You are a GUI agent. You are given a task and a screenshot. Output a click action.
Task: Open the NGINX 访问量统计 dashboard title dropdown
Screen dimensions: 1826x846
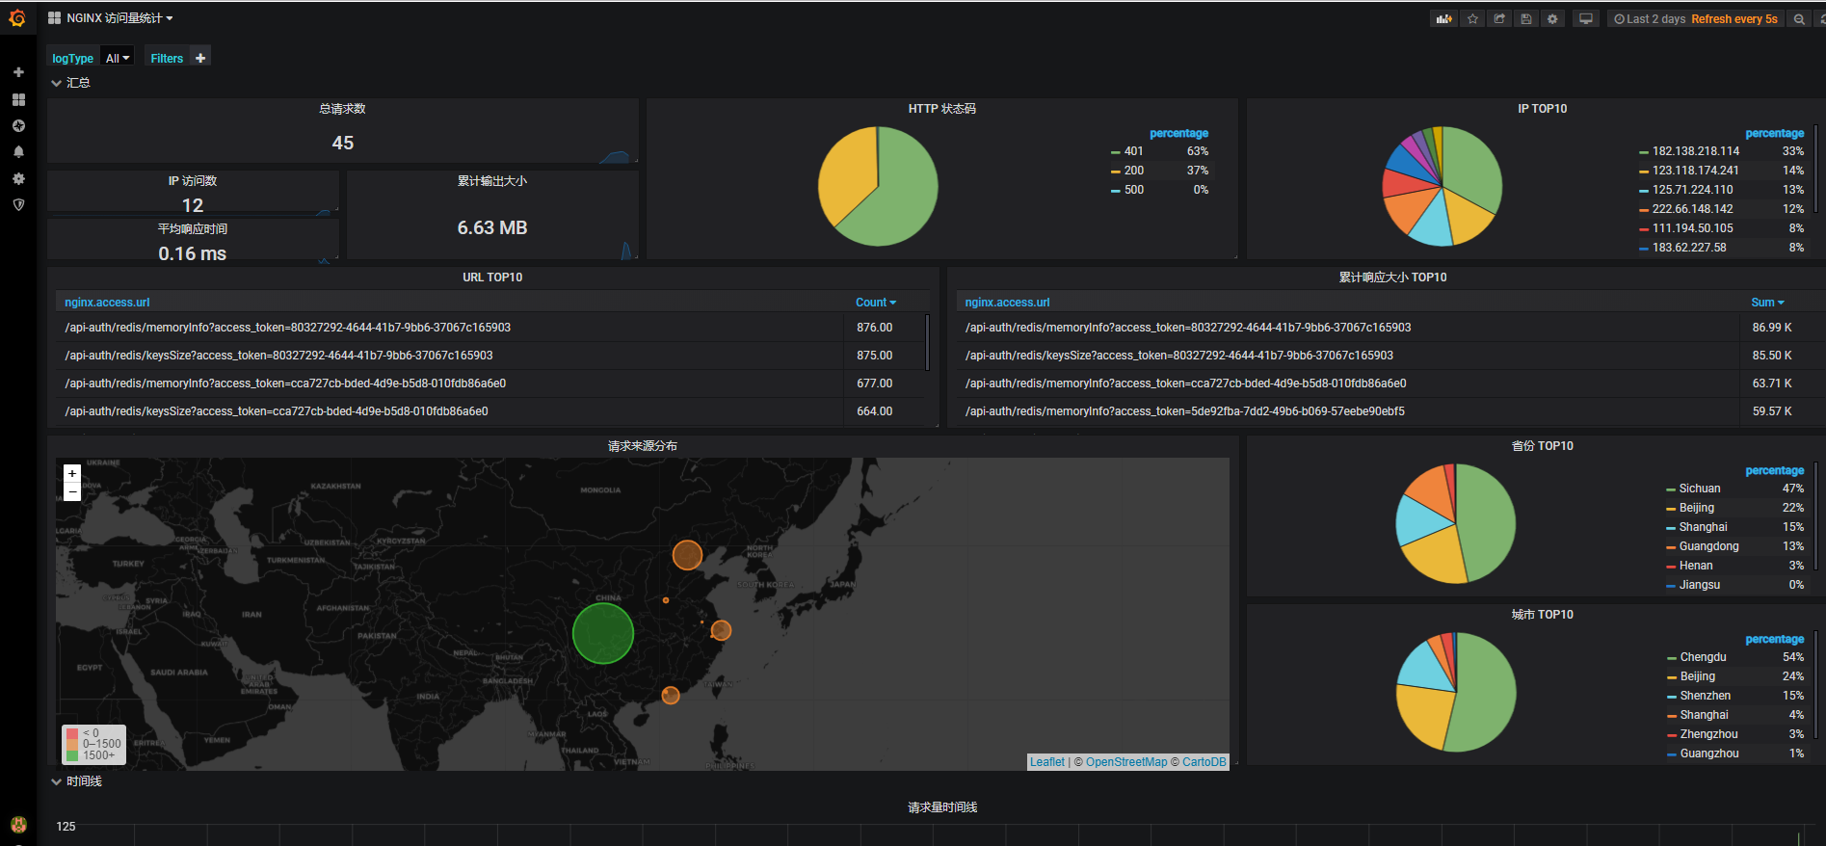coord(119,18)
